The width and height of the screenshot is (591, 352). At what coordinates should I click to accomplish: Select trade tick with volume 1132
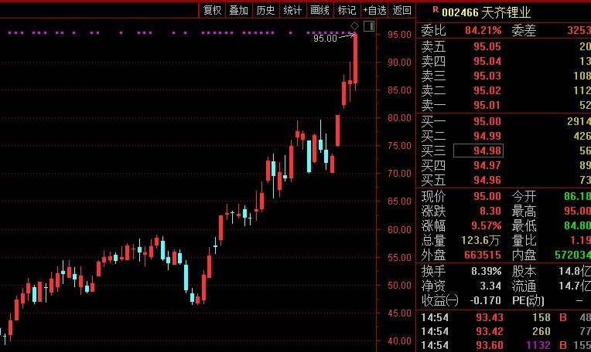538,345
